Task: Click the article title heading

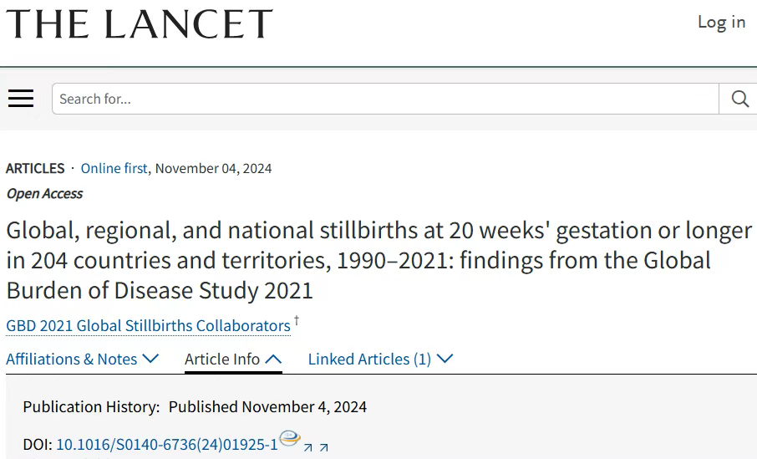Action: tap(379, 260)
